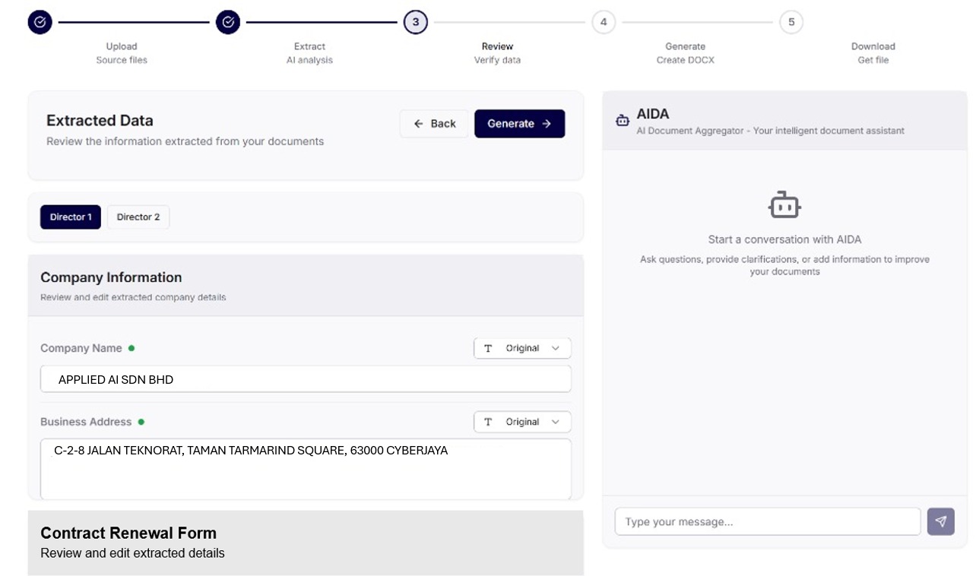Click the AIDA robot icon in header
Screen dimensions: 976x576
(x=623, y=120)
